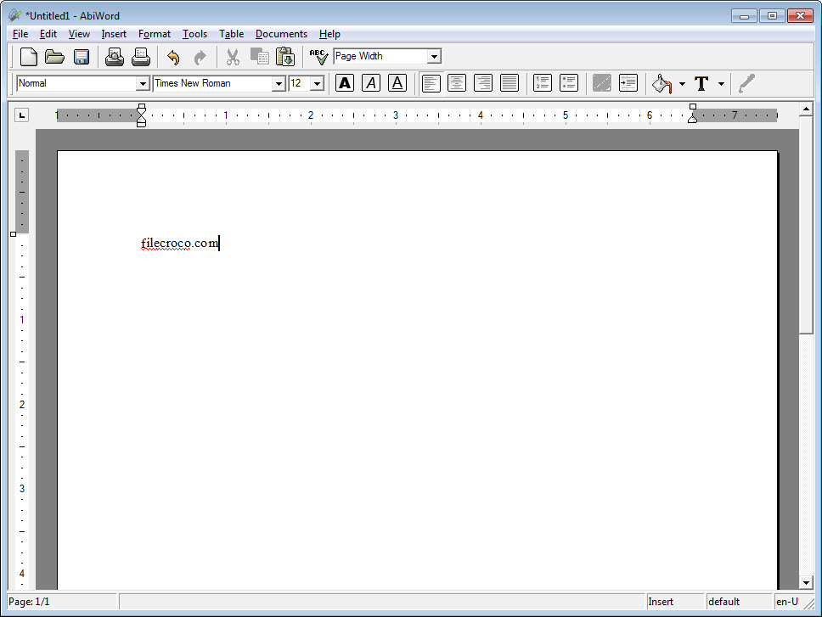Image resolution: width=822 pixels, height=617 pixels.
Task: Click the Page: 1/1 status text
Action: [30, 602]
